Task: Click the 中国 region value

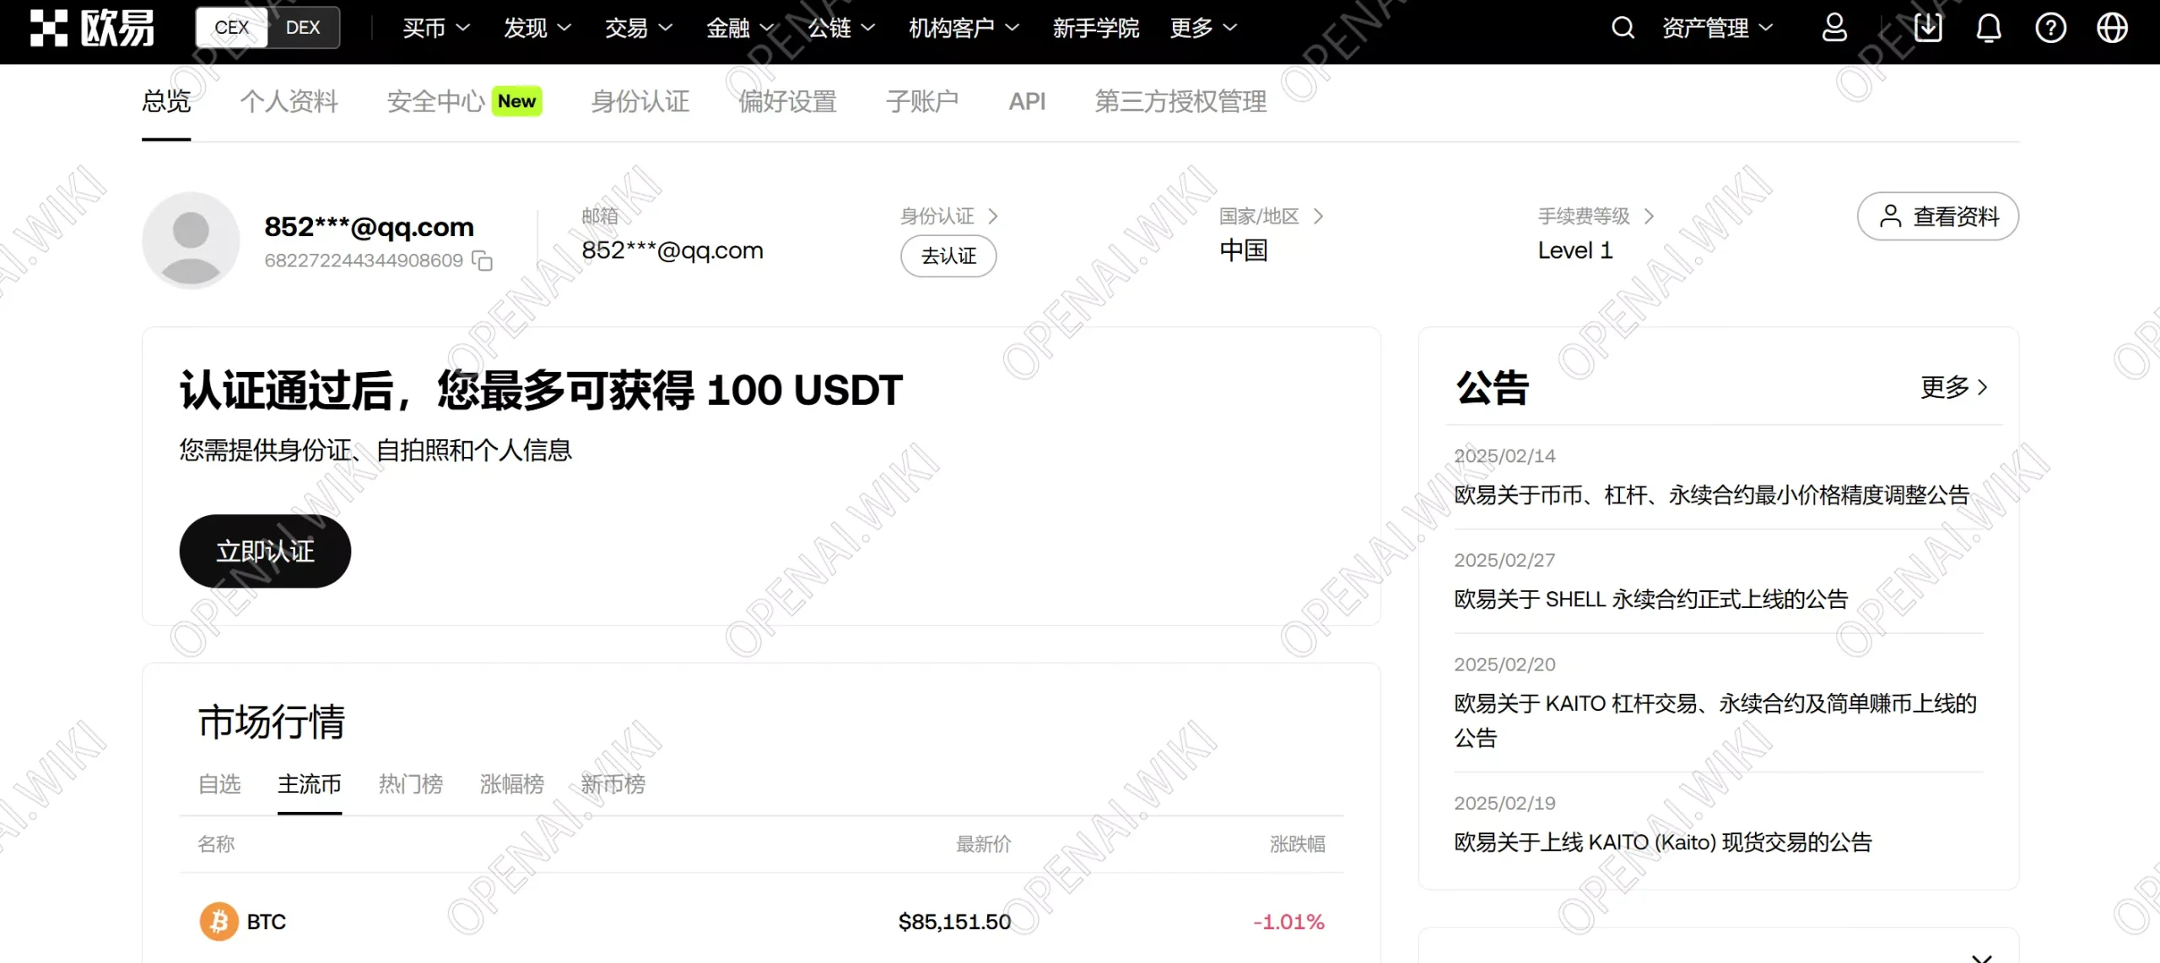Action: 1243,250
